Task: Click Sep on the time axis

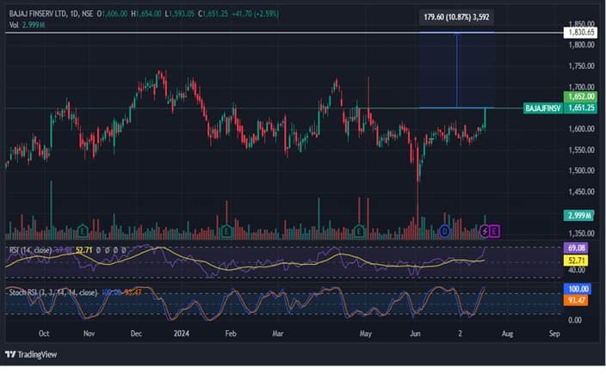Action: click(x=554, y=334)
